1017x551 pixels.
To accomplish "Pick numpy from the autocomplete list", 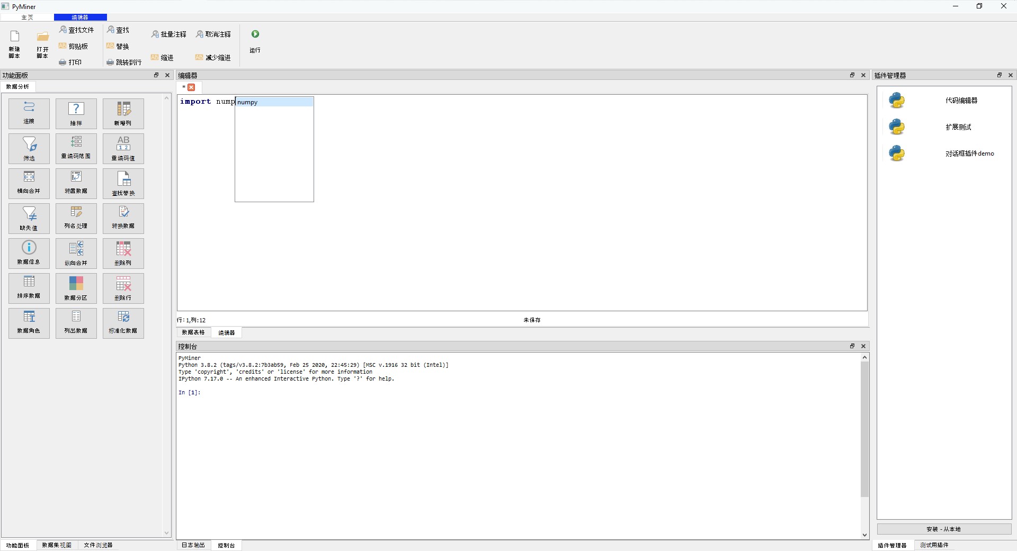I will click(x=274, y=102).
